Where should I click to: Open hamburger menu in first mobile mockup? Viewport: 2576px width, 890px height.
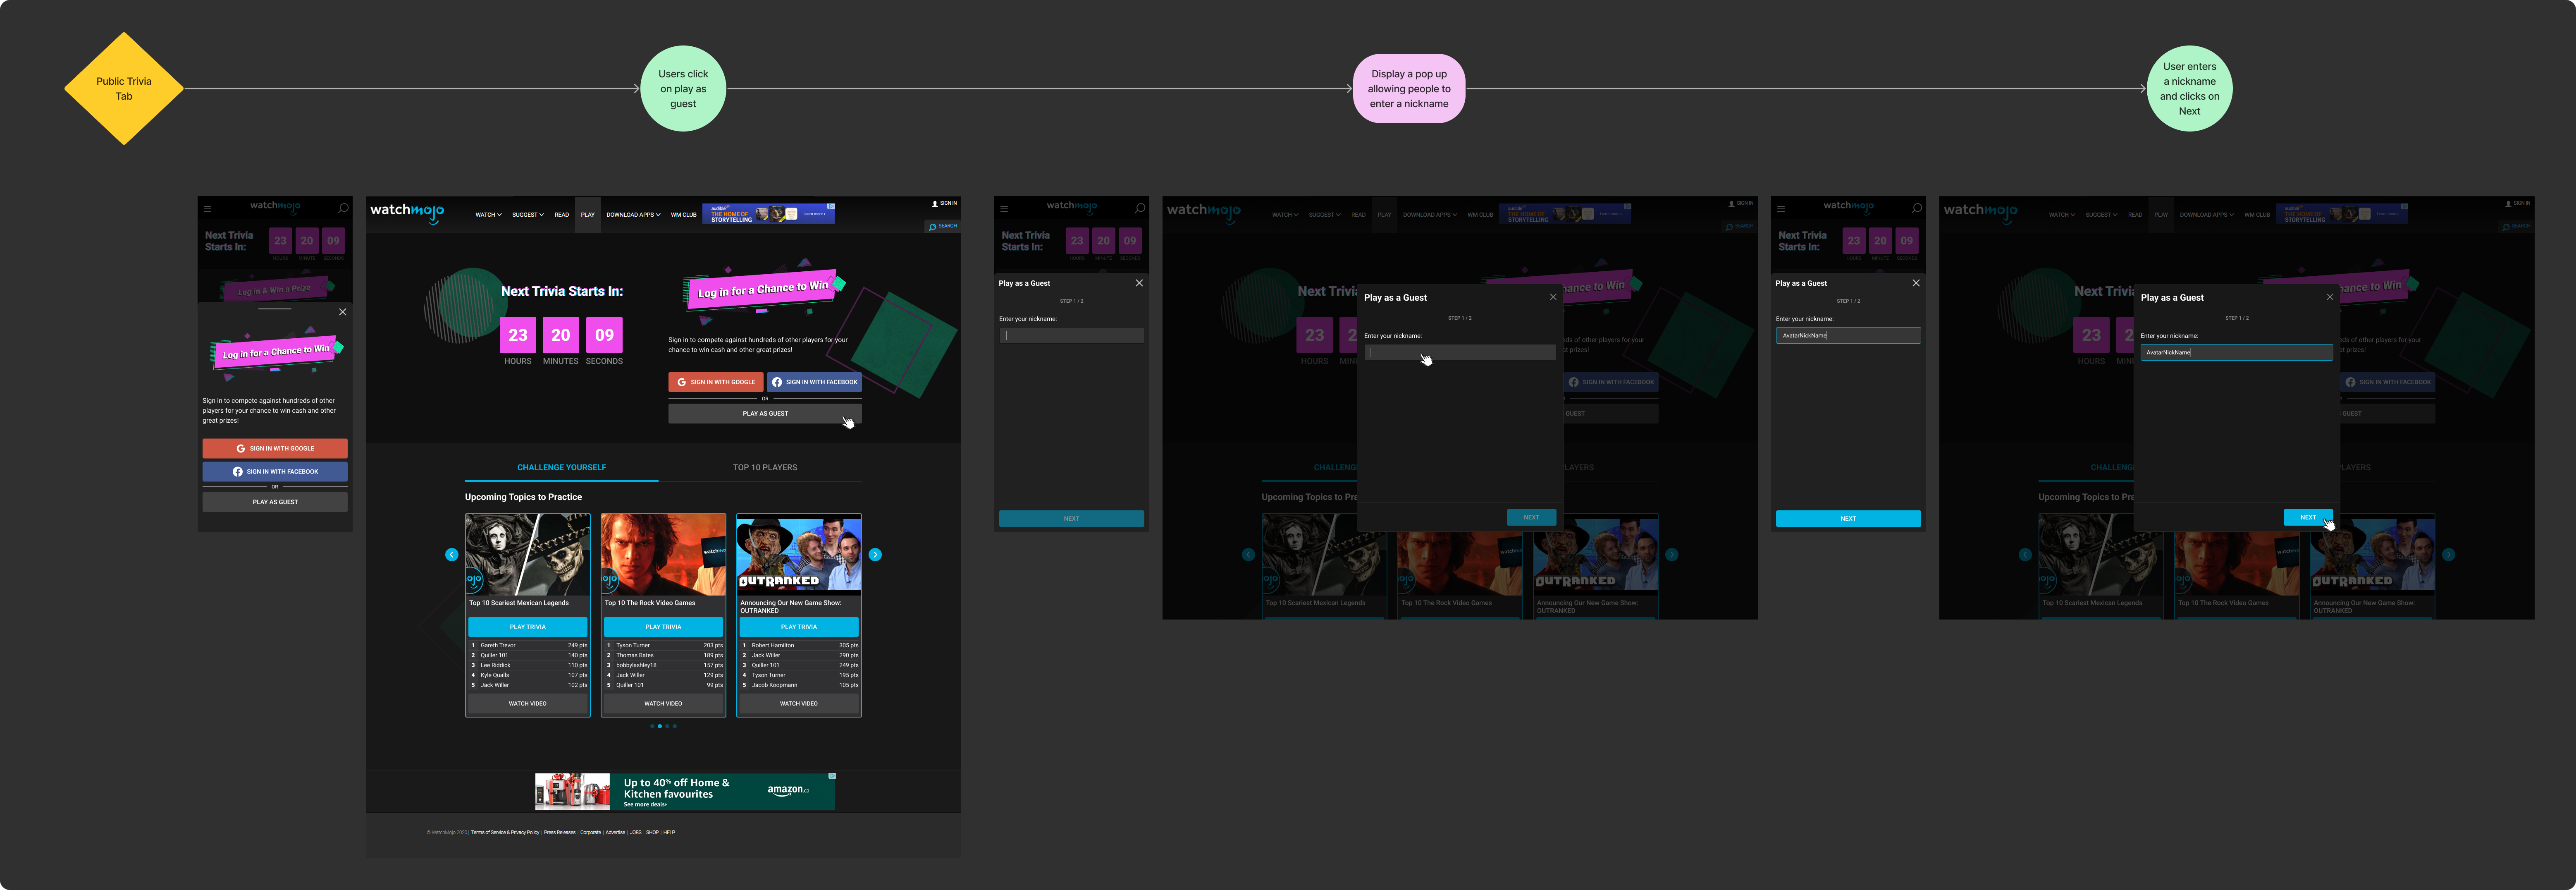208,209
